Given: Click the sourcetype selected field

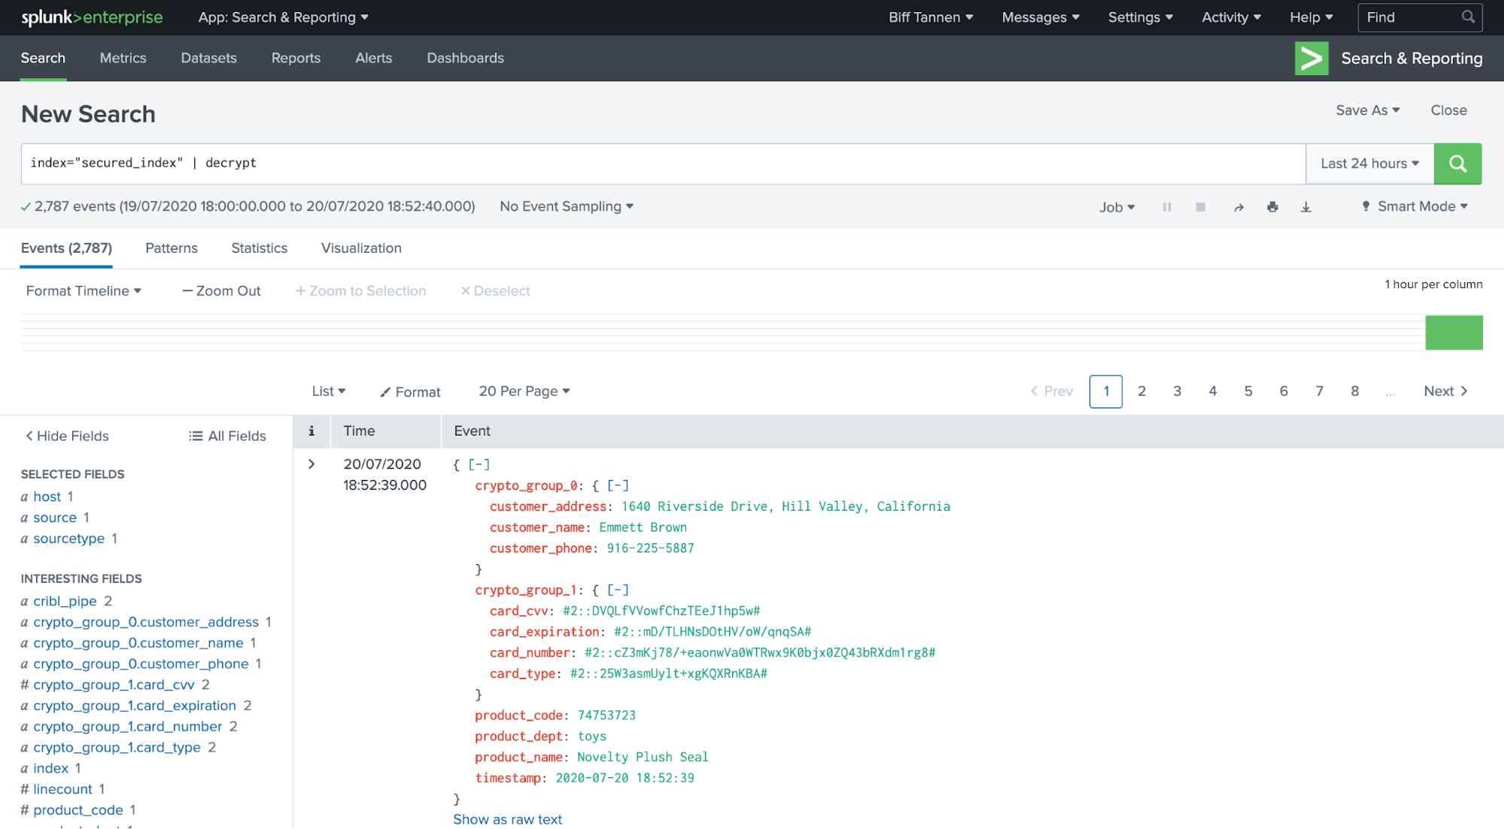Looking at the screenshot, I should point(68,539).
